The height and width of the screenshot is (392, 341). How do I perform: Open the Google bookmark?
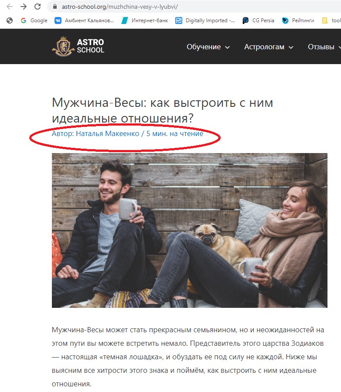(34, 20)
